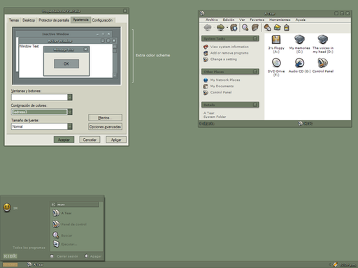Open the 3½ Floppy (A:) drive icon
358x268 pixels.
pyautogui.click(x=276, y=40)
